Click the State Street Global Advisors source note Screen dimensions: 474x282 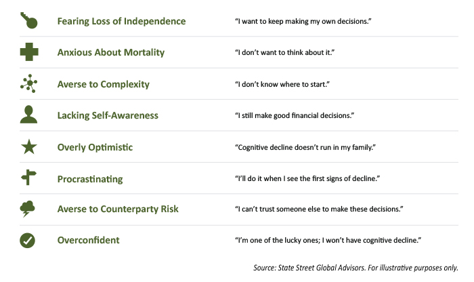[x=355, y=268]
